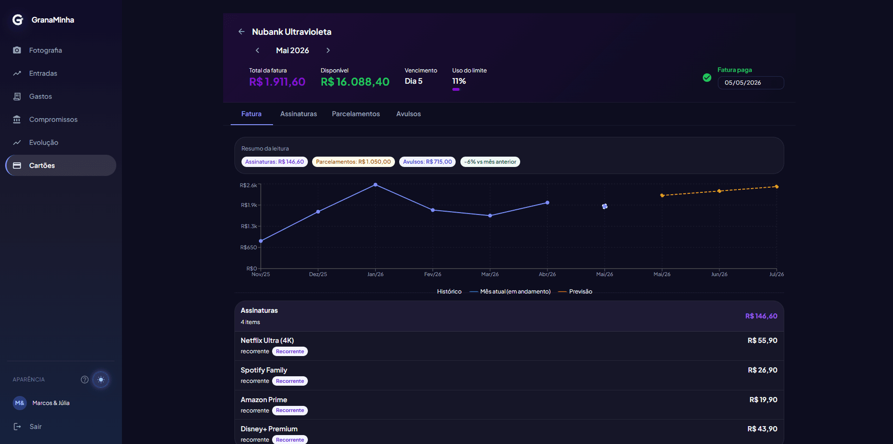Click the Jun/26 forecast point
The image size is (893, 444).
(x=719, y=191)
